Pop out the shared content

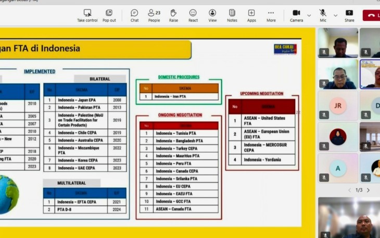tap(109, 16)
